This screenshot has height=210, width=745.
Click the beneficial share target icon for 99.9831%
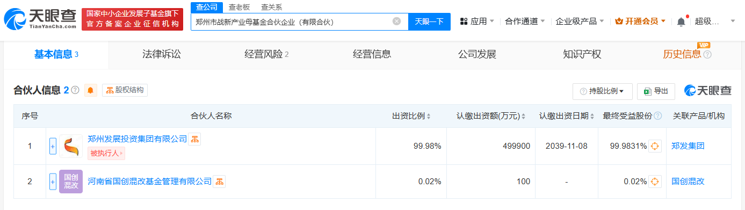(x=655, y=146)
